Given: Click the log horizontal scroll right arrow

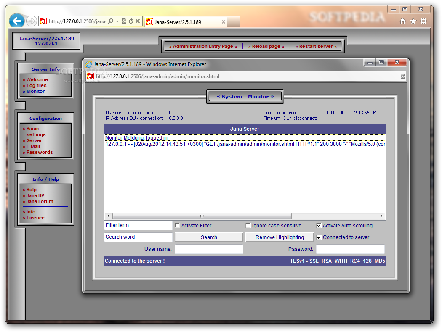Looking at the screenshot, I should coord(381,216).
